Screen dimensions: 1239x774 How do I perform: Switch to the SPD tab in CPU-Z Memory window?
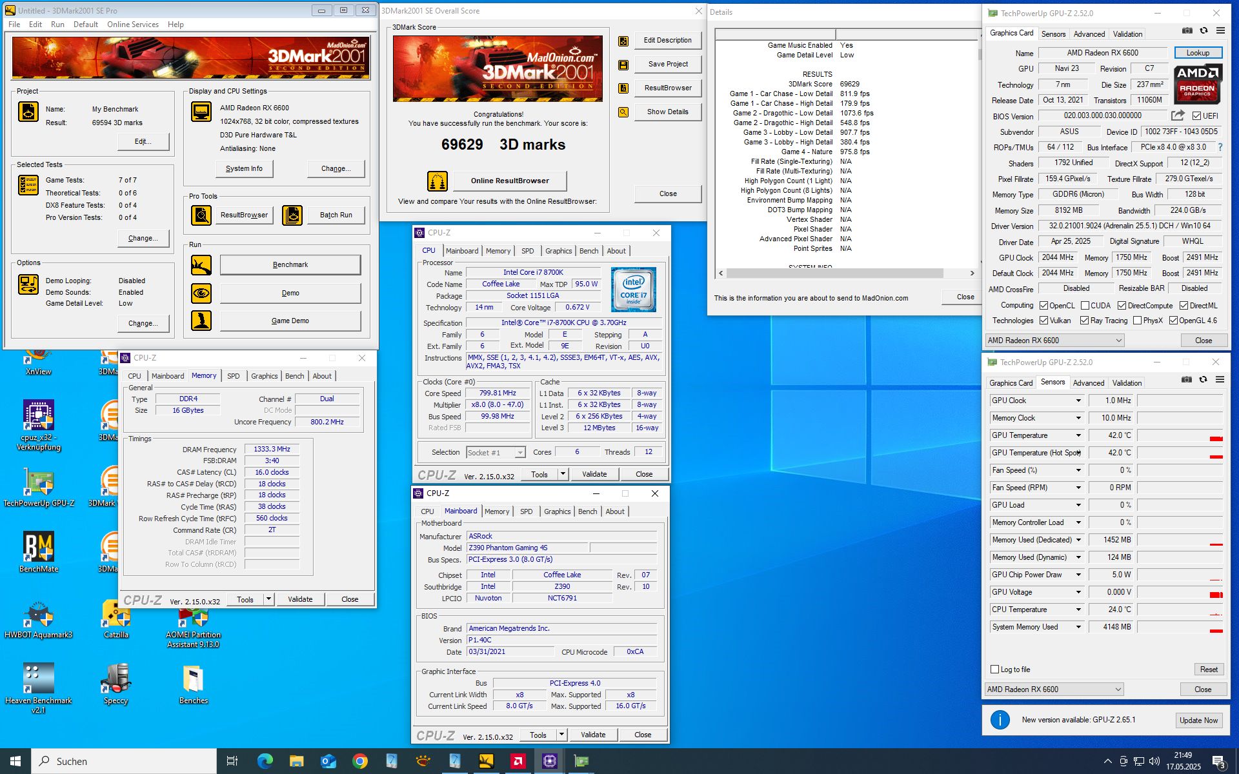(x=234, y=376)
